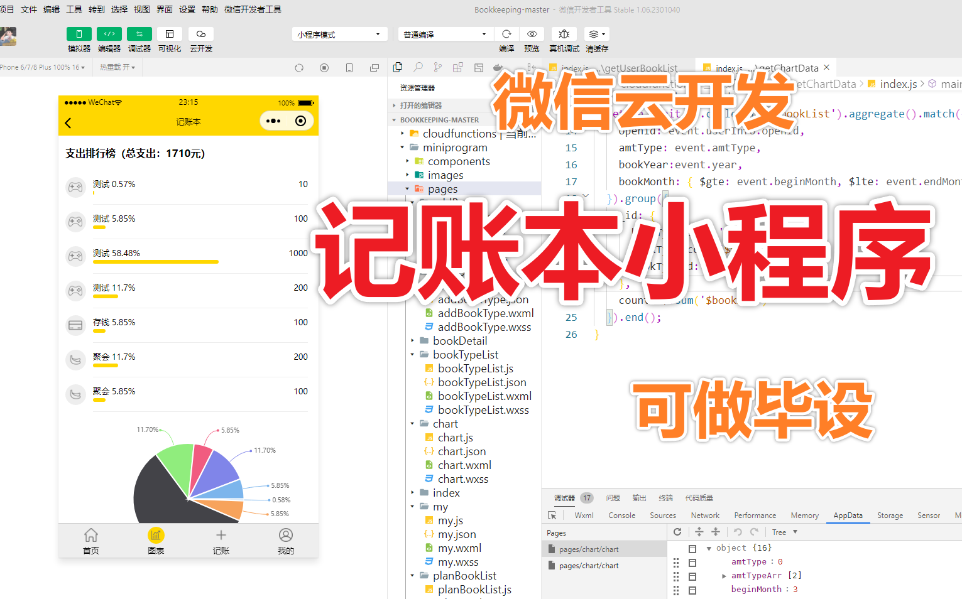Image resolution: width=962 pixels, height=599 pixels.
Task: Open bookTypeList.js file
Action: (x=476, y=369)
